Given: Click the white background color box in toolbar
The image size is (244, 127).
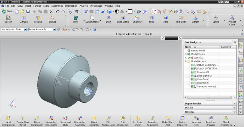Looking at the screenshot, I should 130,12.
